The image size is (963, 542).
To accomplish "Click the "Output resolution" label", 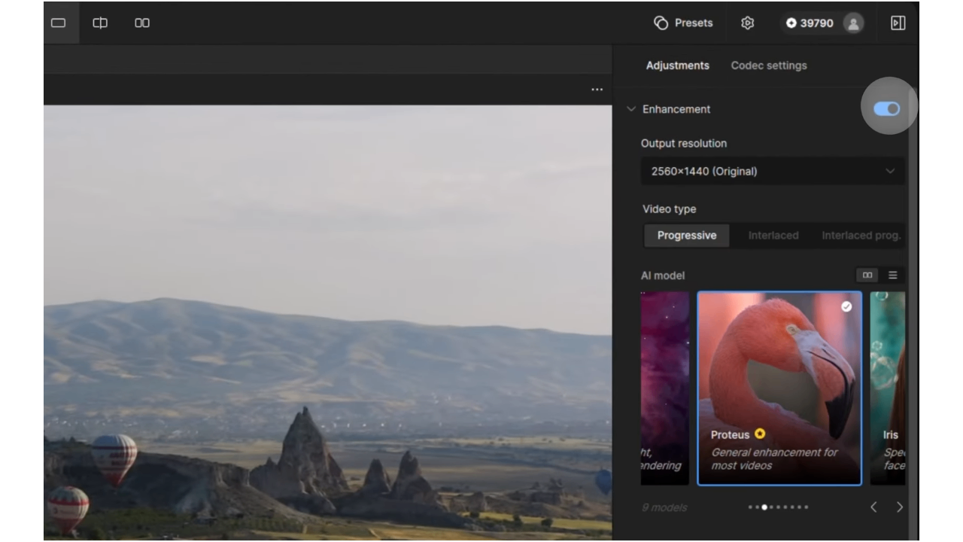I will tap(684, 143).
